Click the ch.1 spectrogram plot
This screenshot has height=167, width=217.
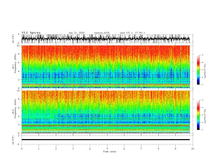pyautogui.click(x=105, y=67)
